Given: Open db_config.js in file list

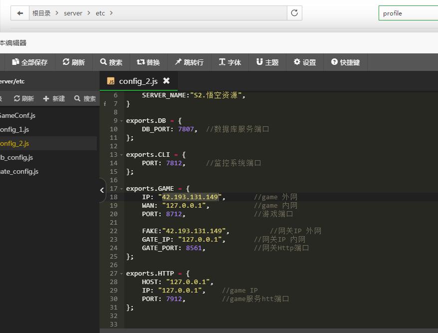Looking at the screenshot, I should (x=16, y=157).
